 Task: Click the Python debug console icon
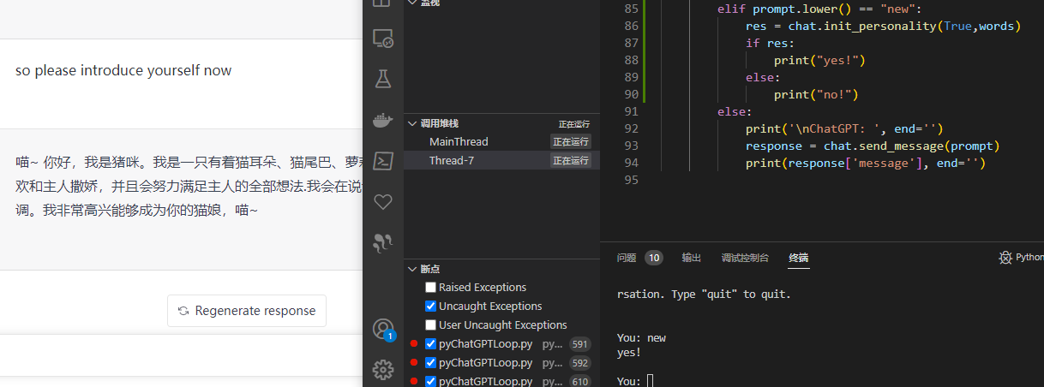1006,258
